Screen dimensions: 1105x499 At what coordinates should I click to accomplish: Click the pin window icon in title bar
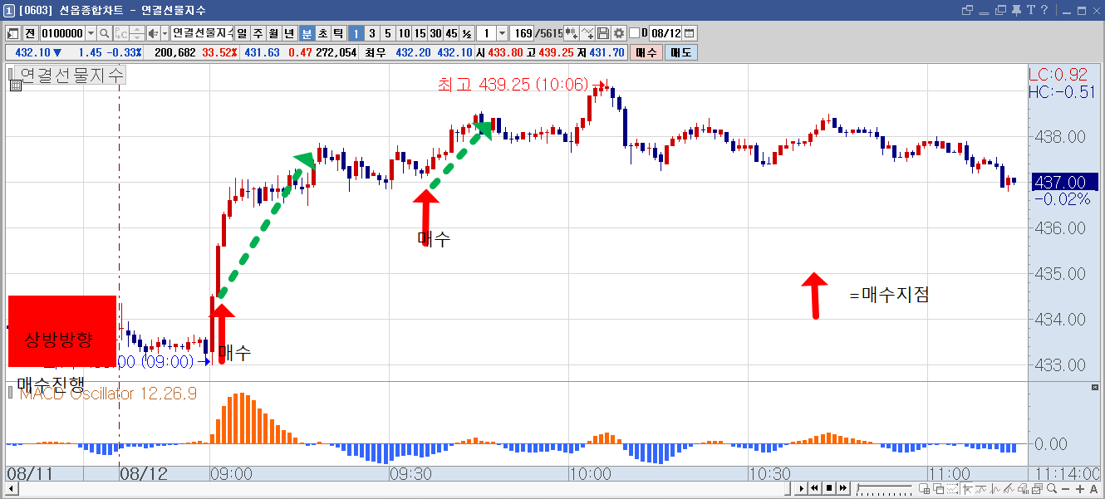1016,10
